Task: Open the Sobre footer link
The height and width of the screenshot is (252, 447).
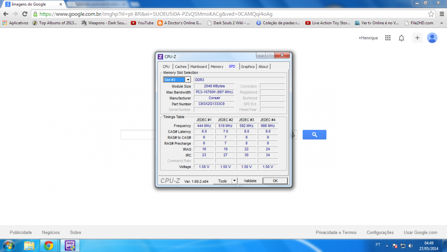Action: [76, 233]
